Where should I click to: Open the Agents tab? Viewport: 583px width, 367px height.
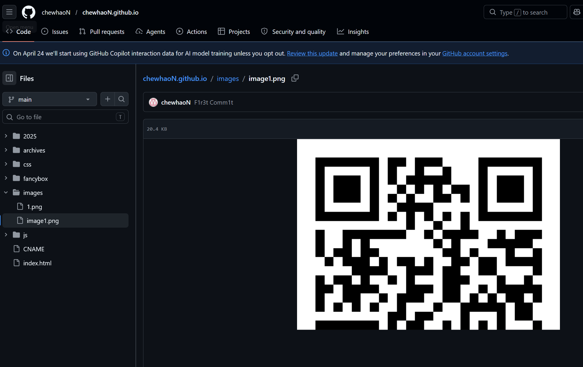tap(150, 32)
